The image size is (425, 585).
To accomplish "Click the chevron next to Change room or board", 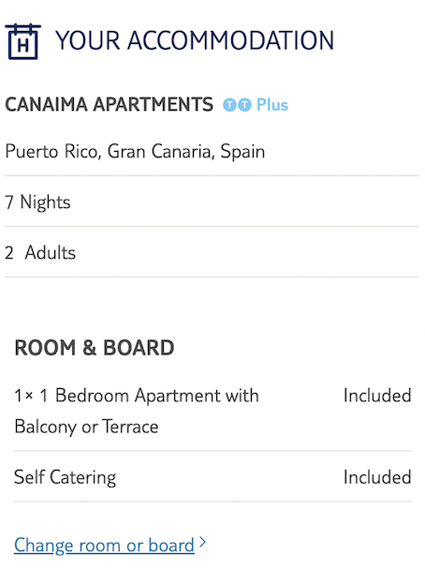I will click(x=202, y=542).
